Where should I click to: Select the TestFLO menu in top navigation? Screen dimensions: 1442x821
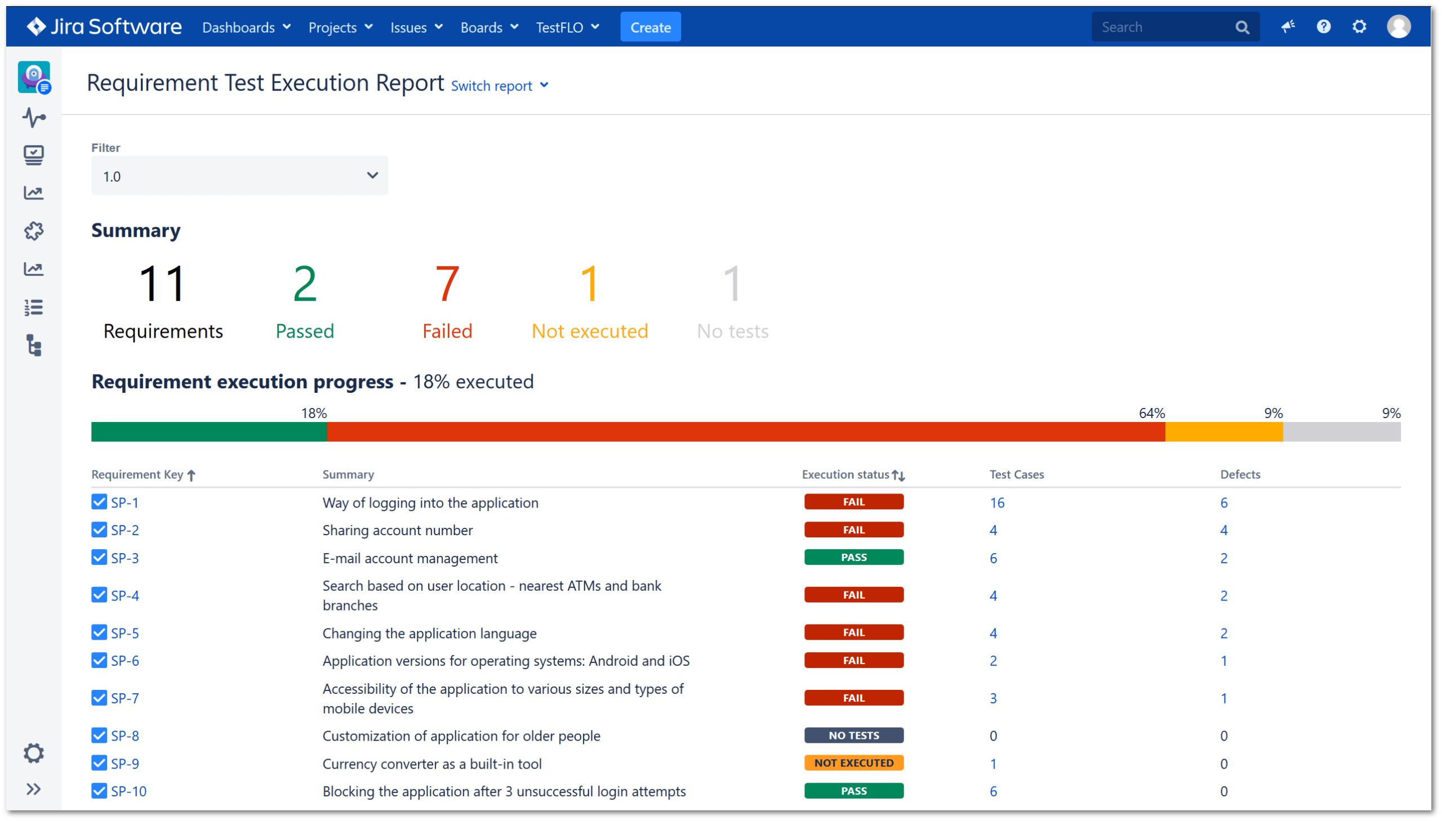563,26
